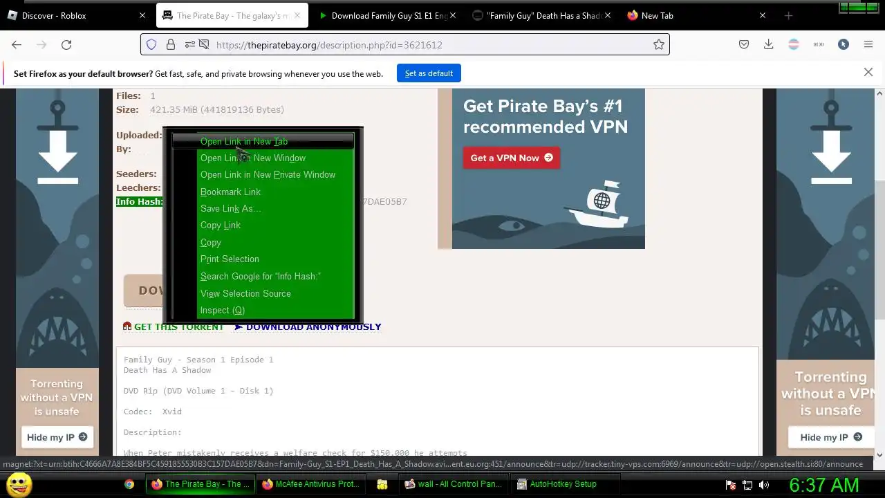This screenshot has height=498, width=885.
Task: Choose Open Link in New Tab
Action: tap(263, 141)
